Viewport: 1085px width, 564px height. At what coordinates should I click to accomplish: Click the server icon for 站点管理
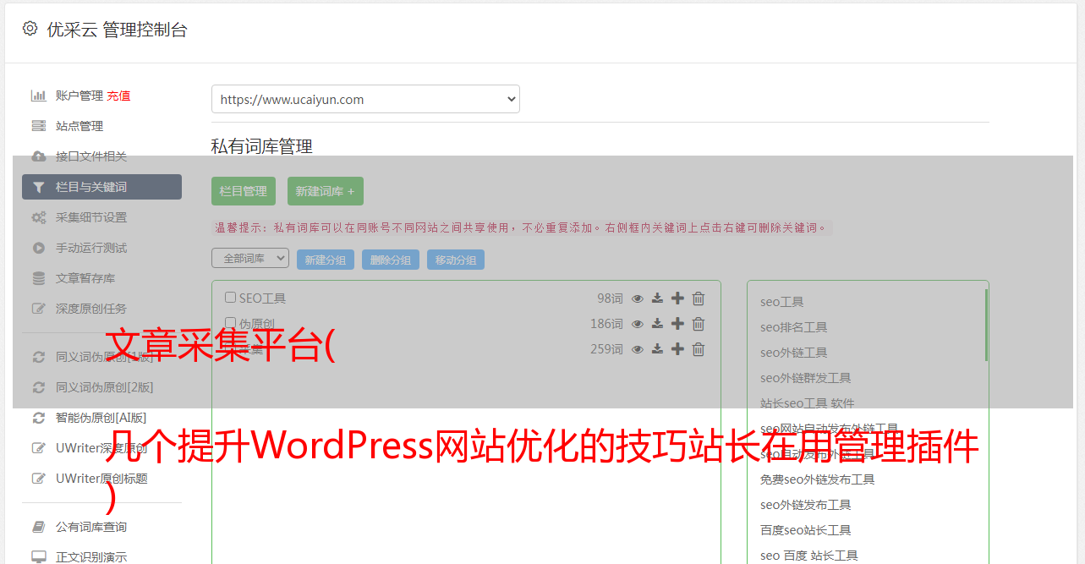pos(38,126)
